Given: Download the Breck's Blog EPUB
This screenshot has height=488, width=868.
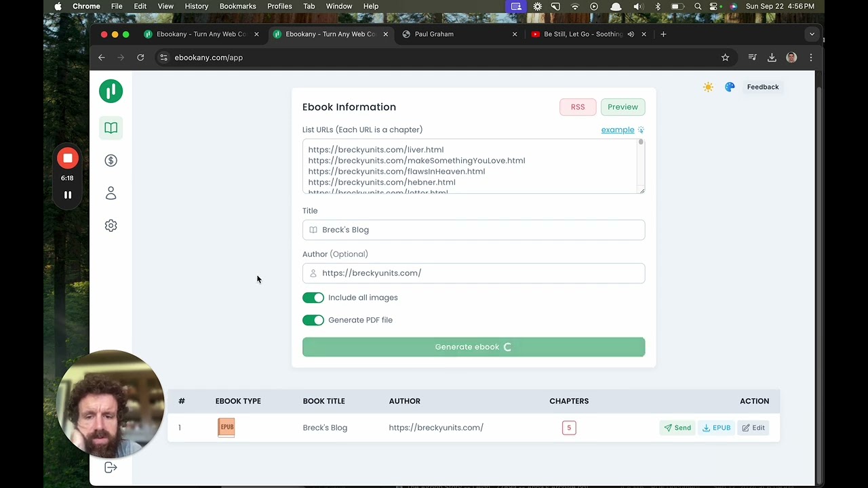Looking at the screenshot, I should [716, 428].
